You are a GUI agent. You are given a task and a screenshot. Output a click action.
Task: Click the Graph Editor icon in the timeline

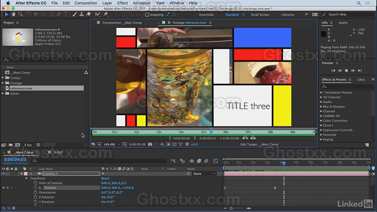(215, 161)
